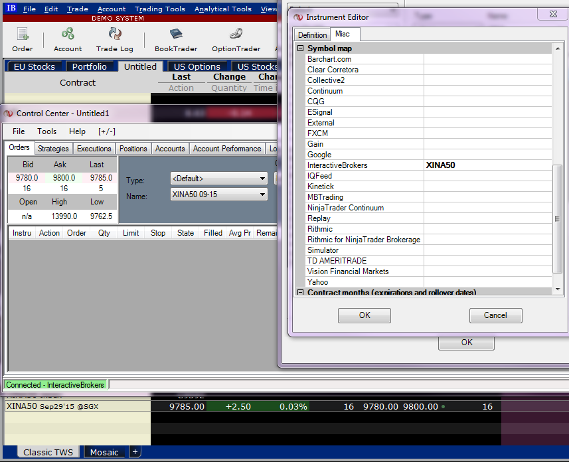Launch OptionTrader from the toolbar
This screenshot has width=569, height=462.
(x=236, y=40)
